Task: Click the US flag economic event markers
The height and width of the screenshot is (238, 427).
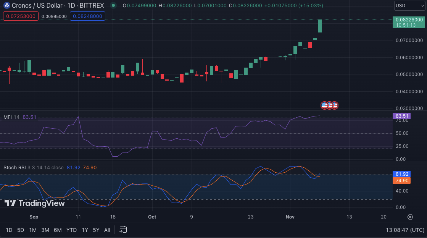Action: 330,105
